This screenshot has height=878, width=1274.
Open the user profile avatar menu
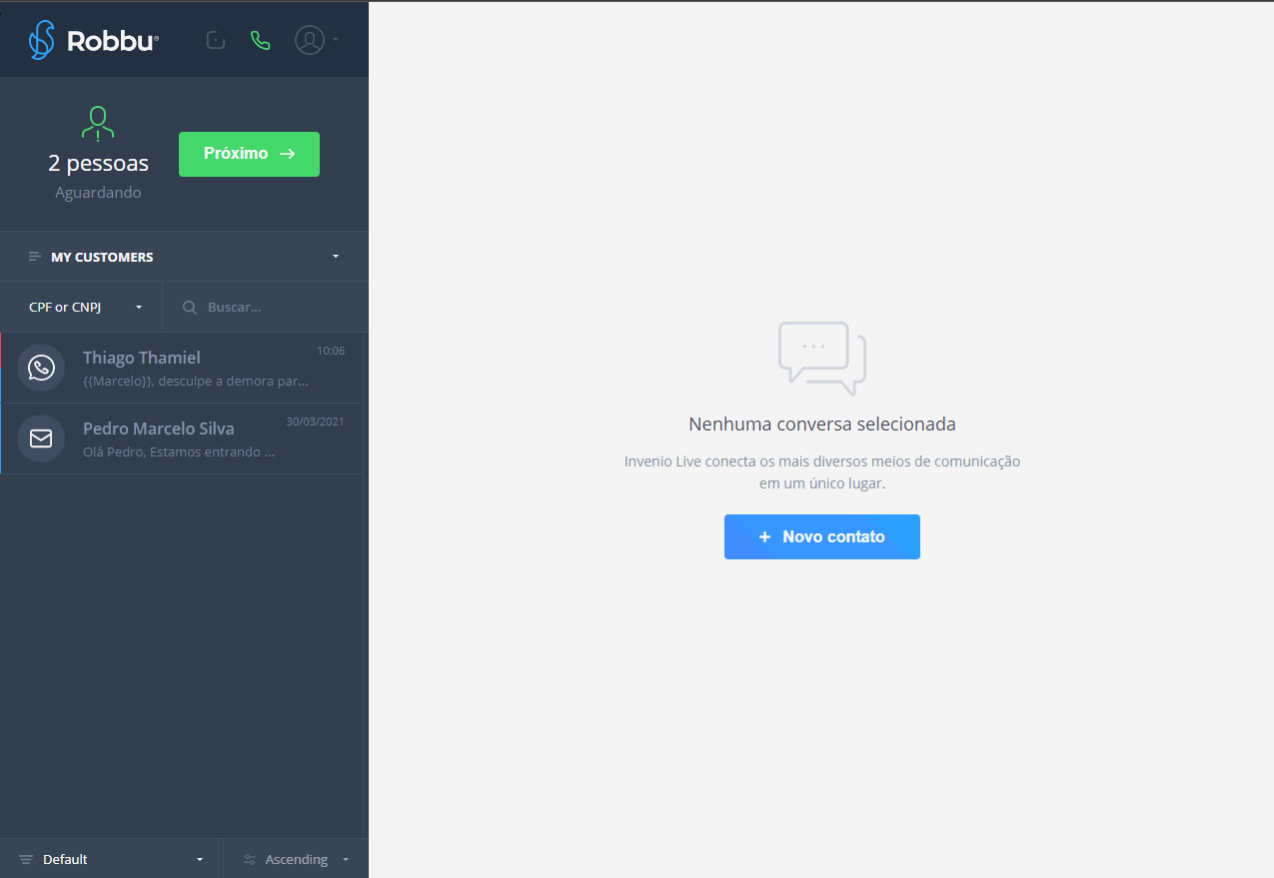coord(311,40)
